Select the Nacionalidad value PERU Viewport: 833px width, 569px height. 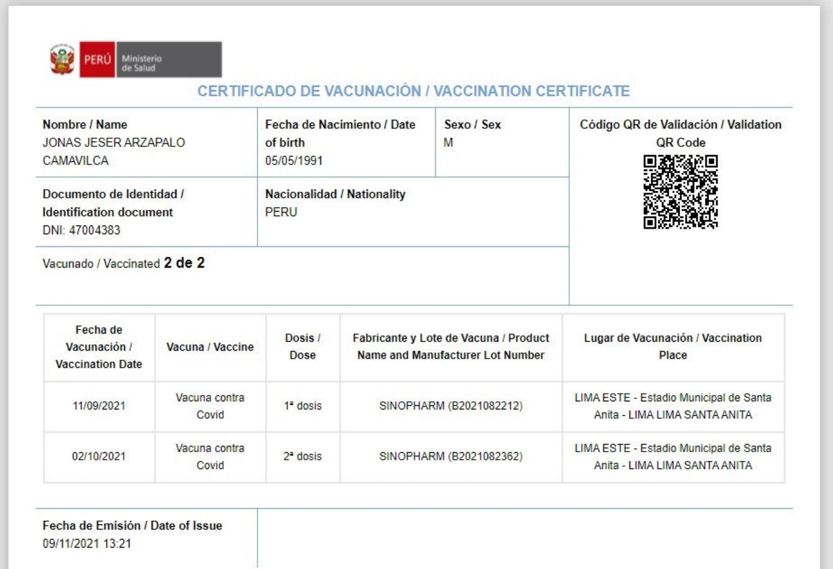tap(281, 212)
